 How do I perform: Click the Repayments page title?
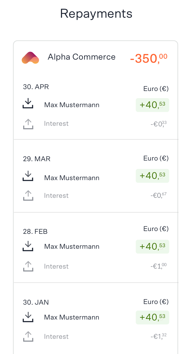click(96, 13)
